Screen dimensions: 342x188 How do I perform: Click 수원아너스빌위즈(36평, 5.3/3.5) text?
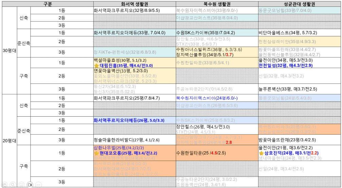209,49
